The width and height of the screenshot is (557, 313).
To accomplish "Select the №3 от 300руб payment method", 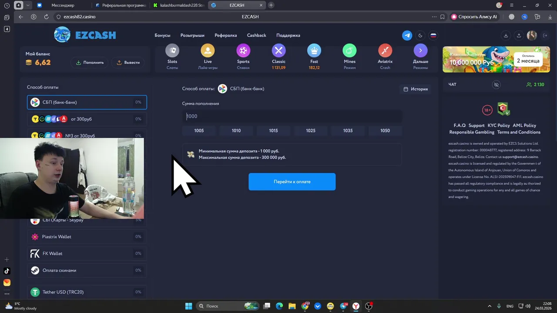I will coord(87,134).
